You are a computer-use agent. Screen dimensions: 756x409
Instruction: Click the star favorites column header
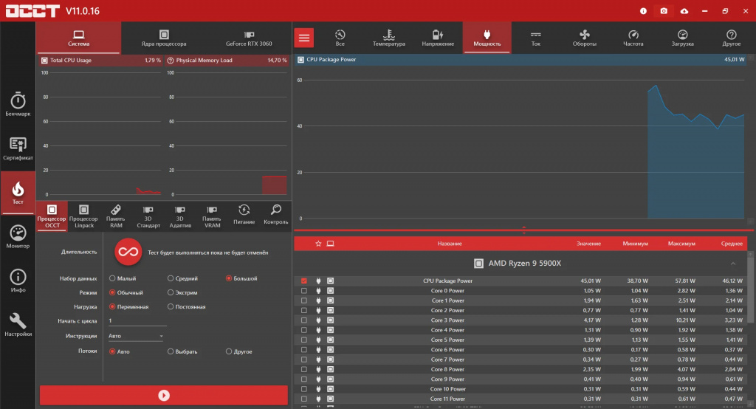318,244
